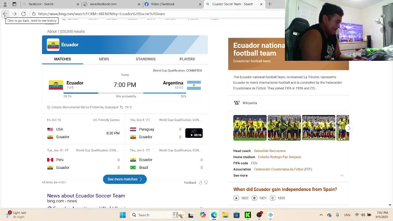Screen dimensions: 393x221
Task: Click the browser forward arrow
Action: click(x=14, y=14)
